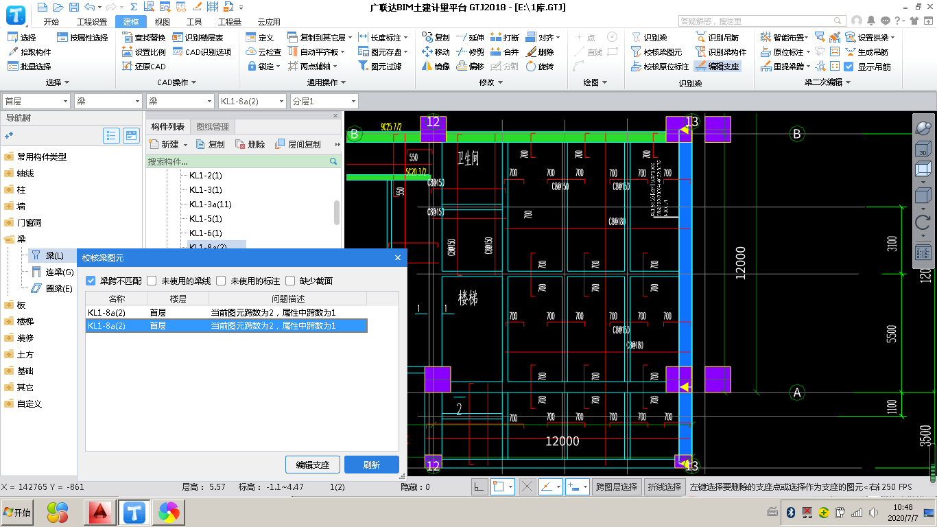Viewport: 937px width, 527px height.
Task: Click the Windows 开始 start button
Action: [18, 512]
